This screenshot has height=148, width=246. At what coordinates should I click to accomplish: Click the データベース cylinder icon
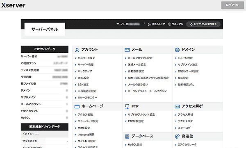(x=127, y=137)
